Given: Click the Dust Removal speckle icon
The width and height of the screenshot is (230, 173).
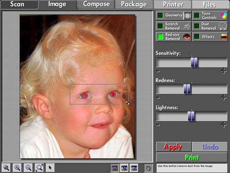Looking at the screenshot, I should 223,26.
